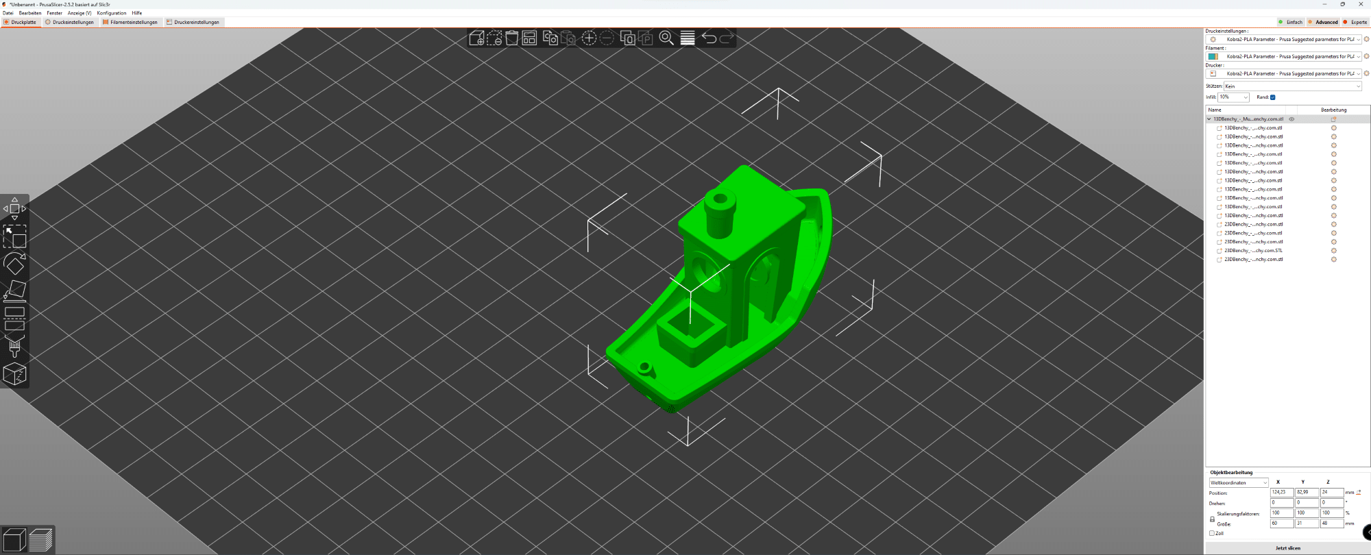Enable the Zoll checkbox

[1212, 533]
